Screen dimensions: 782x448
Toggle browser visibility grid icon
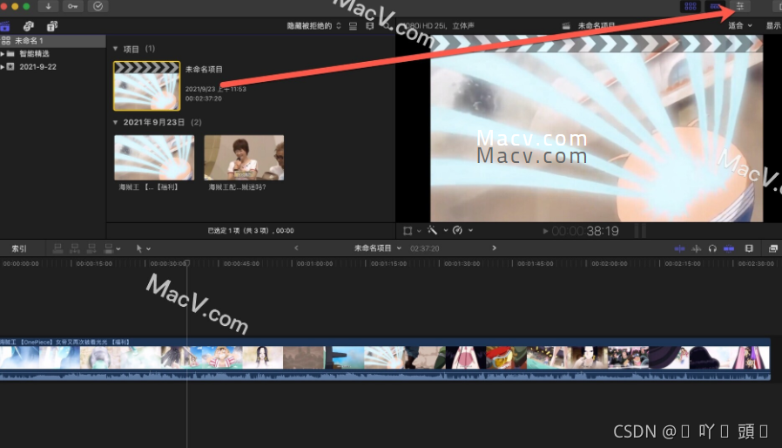click(x=691, y=6)
